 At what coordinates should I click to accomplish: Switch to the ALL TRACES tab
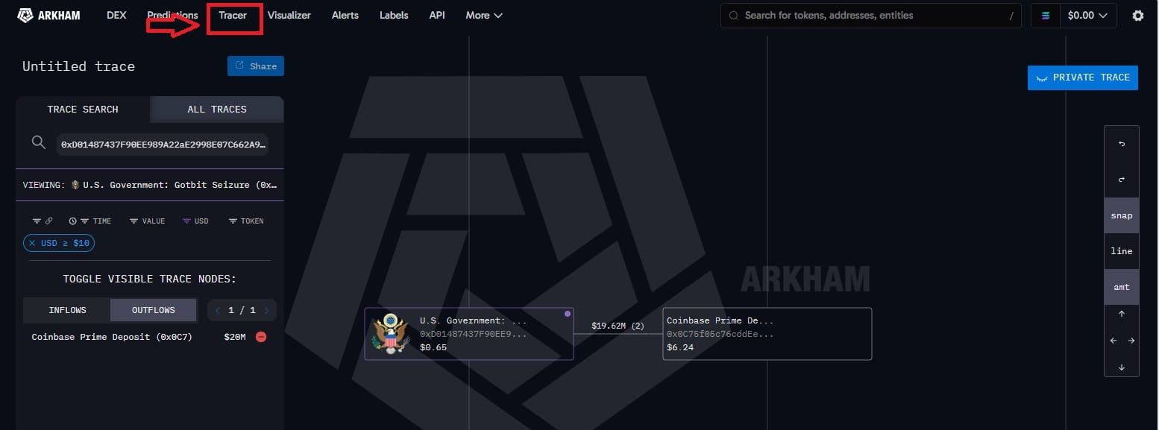(x=217, y=110)
